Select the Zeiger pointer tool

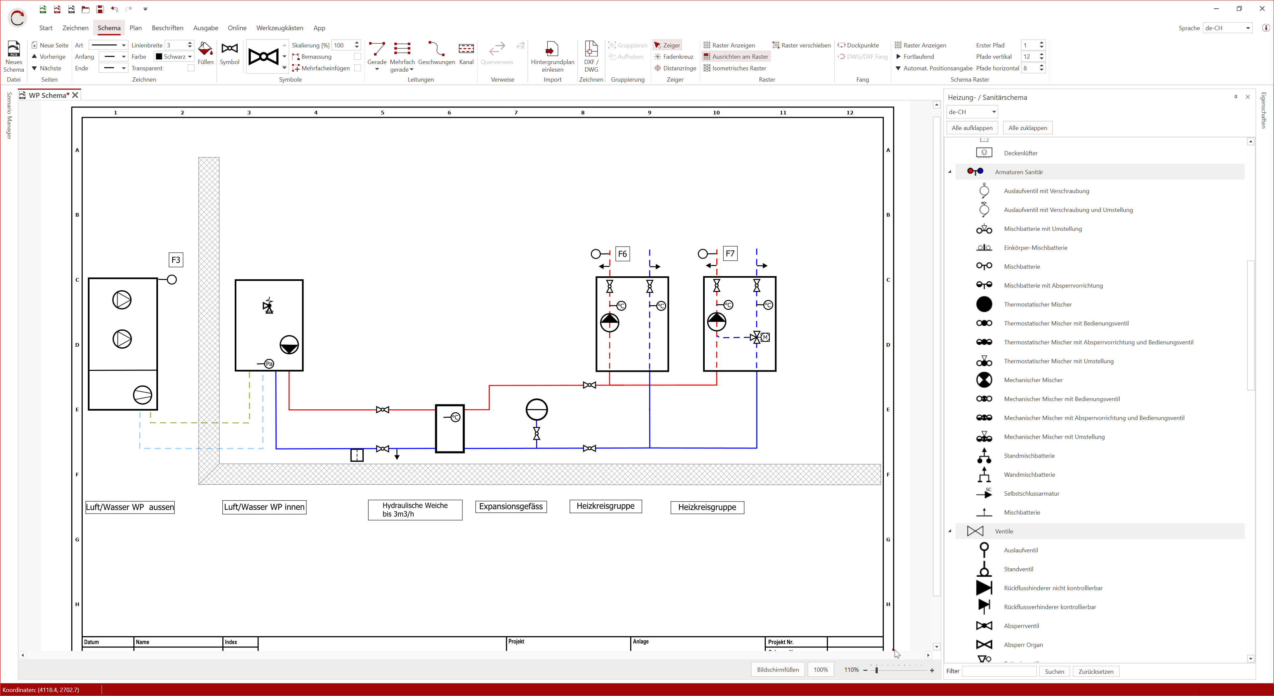coord(667,45)
